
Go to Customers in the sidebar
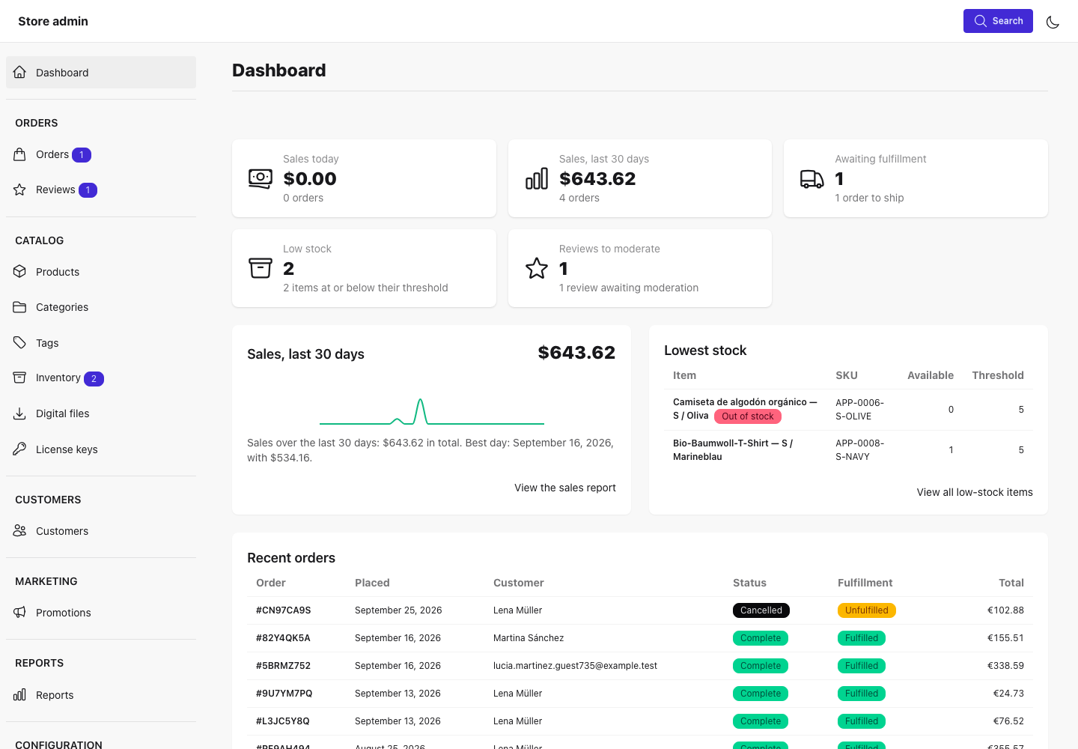click(101, 531)
